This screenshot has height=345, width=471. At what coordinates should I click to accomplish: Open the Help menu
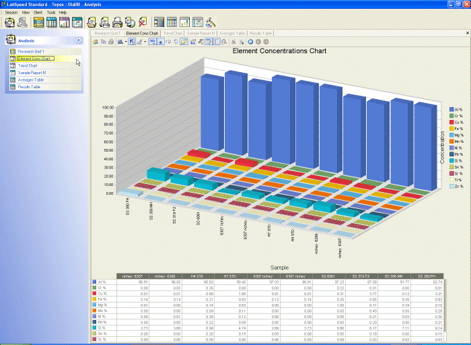63,13
